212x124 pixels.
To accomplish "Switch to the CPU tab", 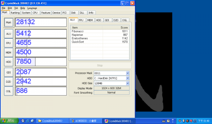I will click(35, 13).
